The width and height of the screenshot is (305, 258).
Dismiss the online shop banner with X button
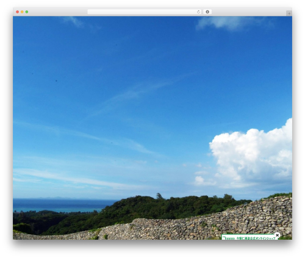[277, 235]
